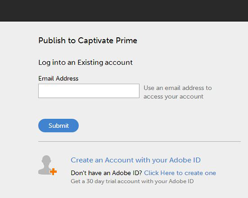This screenshot has height=198, width=248.
Task: Click the Log into an Existing account heading
Action: [x=86, y=63]
